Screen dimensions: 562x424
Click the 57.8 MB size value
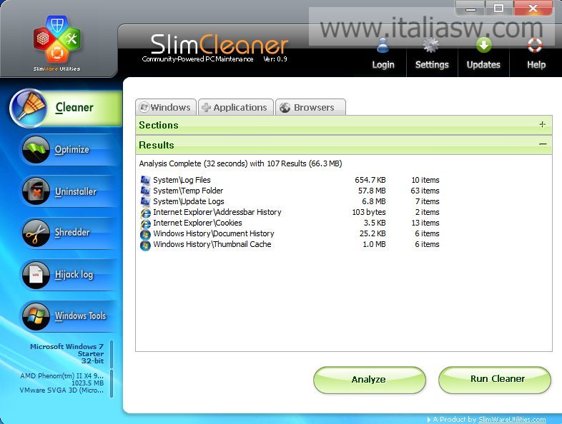pyautogui.click(x=372, y=191)
